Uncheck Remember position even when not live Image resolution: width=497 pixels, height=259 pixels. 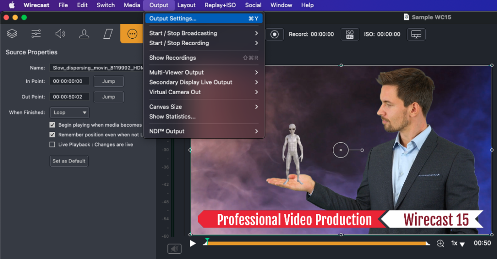(x=52, y=135)
